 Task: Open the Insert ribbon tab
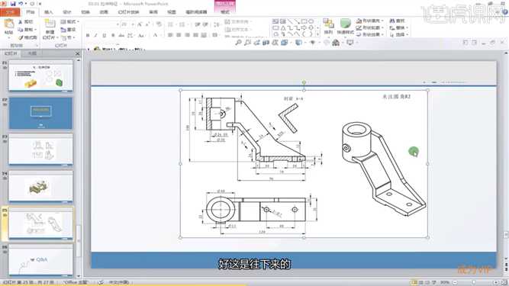pyautogui.click(x=48, y=12)
